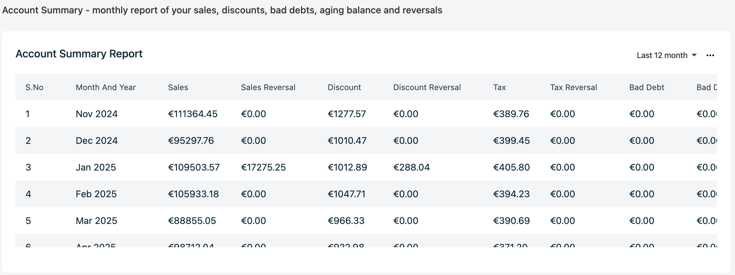Select the Dec 2024 tax value €399.45
This screenshot has height=275, width=735.
point(511,141)
